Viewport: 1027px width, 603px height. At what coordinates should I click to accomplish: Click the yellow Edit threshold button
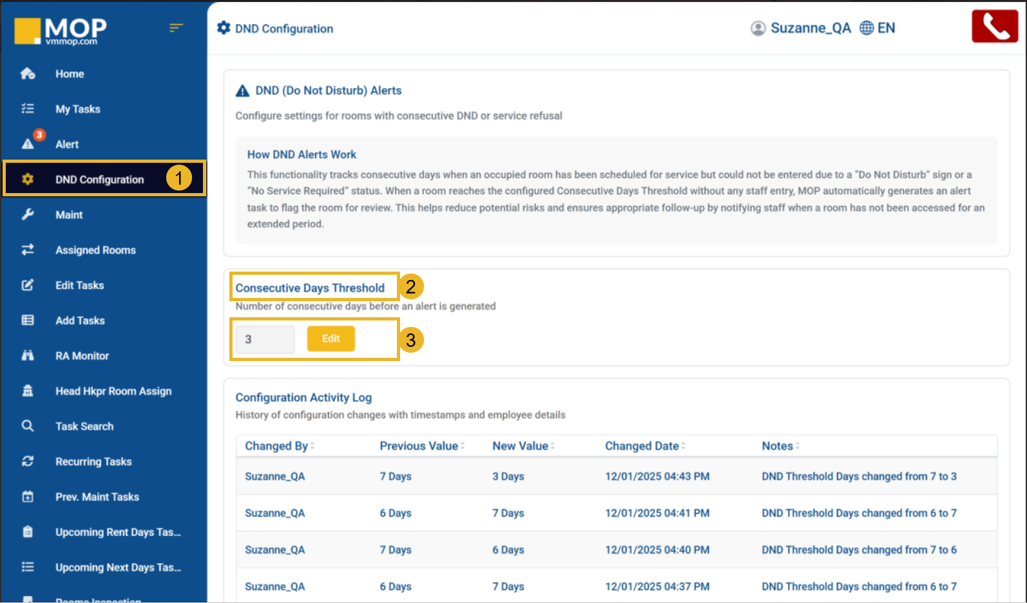(331, 339)
